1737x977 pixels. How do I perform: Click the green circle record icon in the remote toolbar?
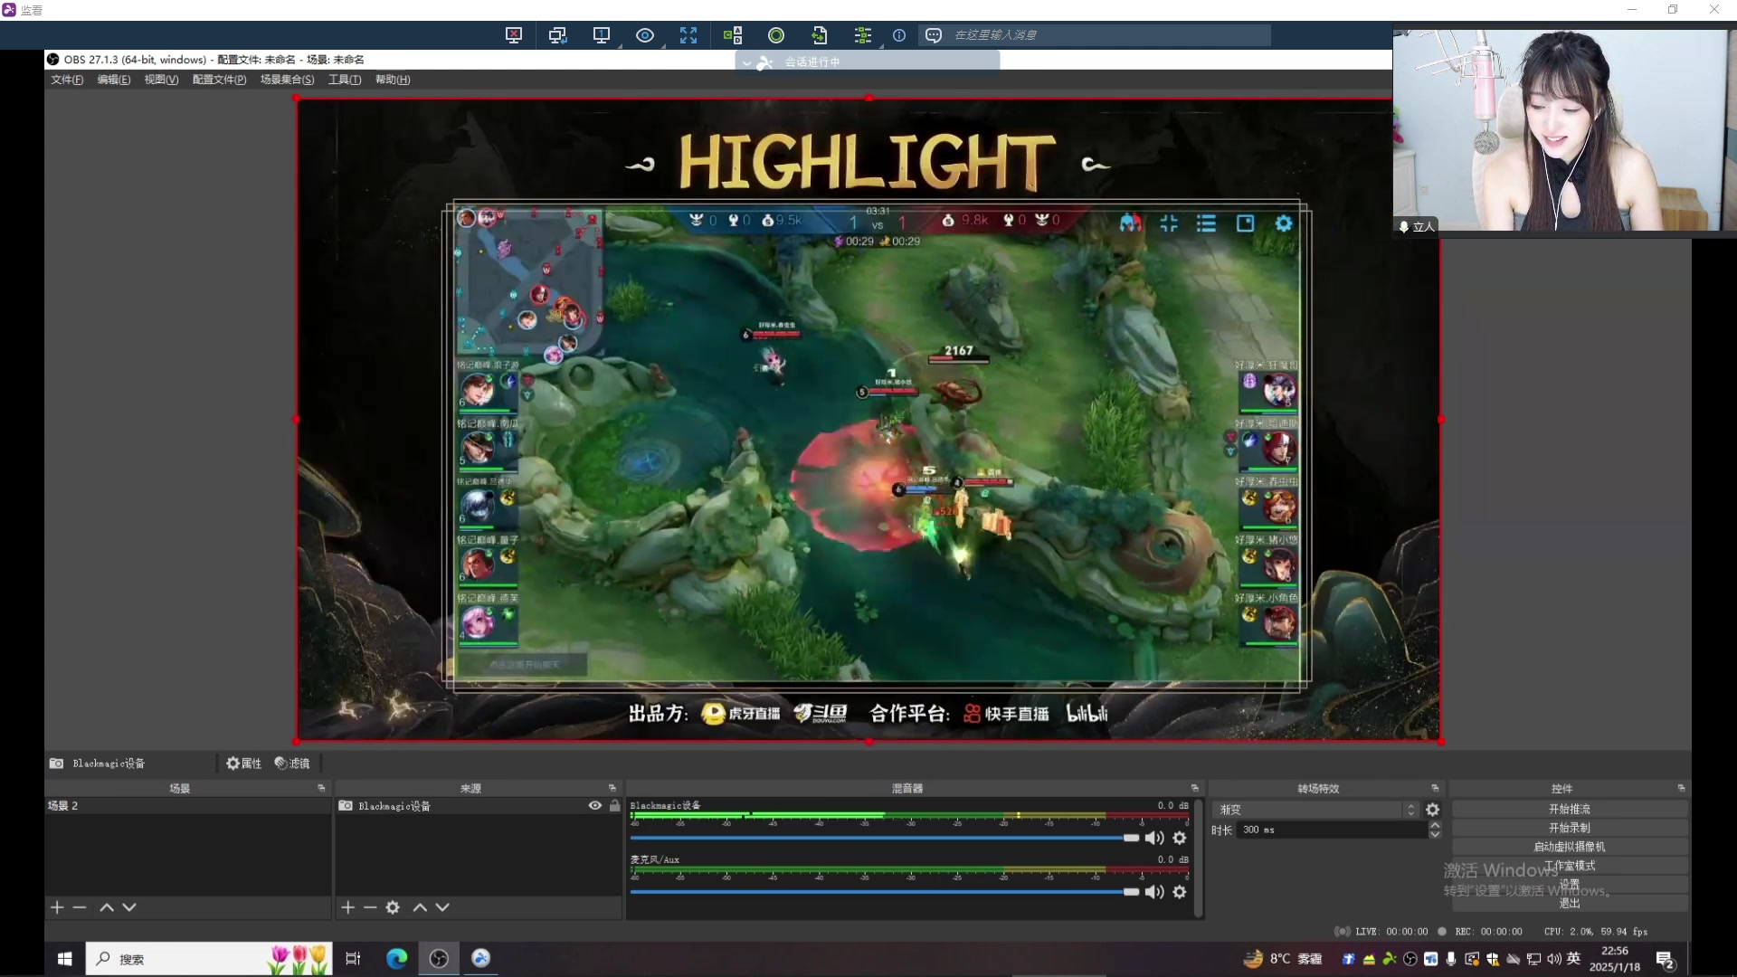tap(776, 35)
